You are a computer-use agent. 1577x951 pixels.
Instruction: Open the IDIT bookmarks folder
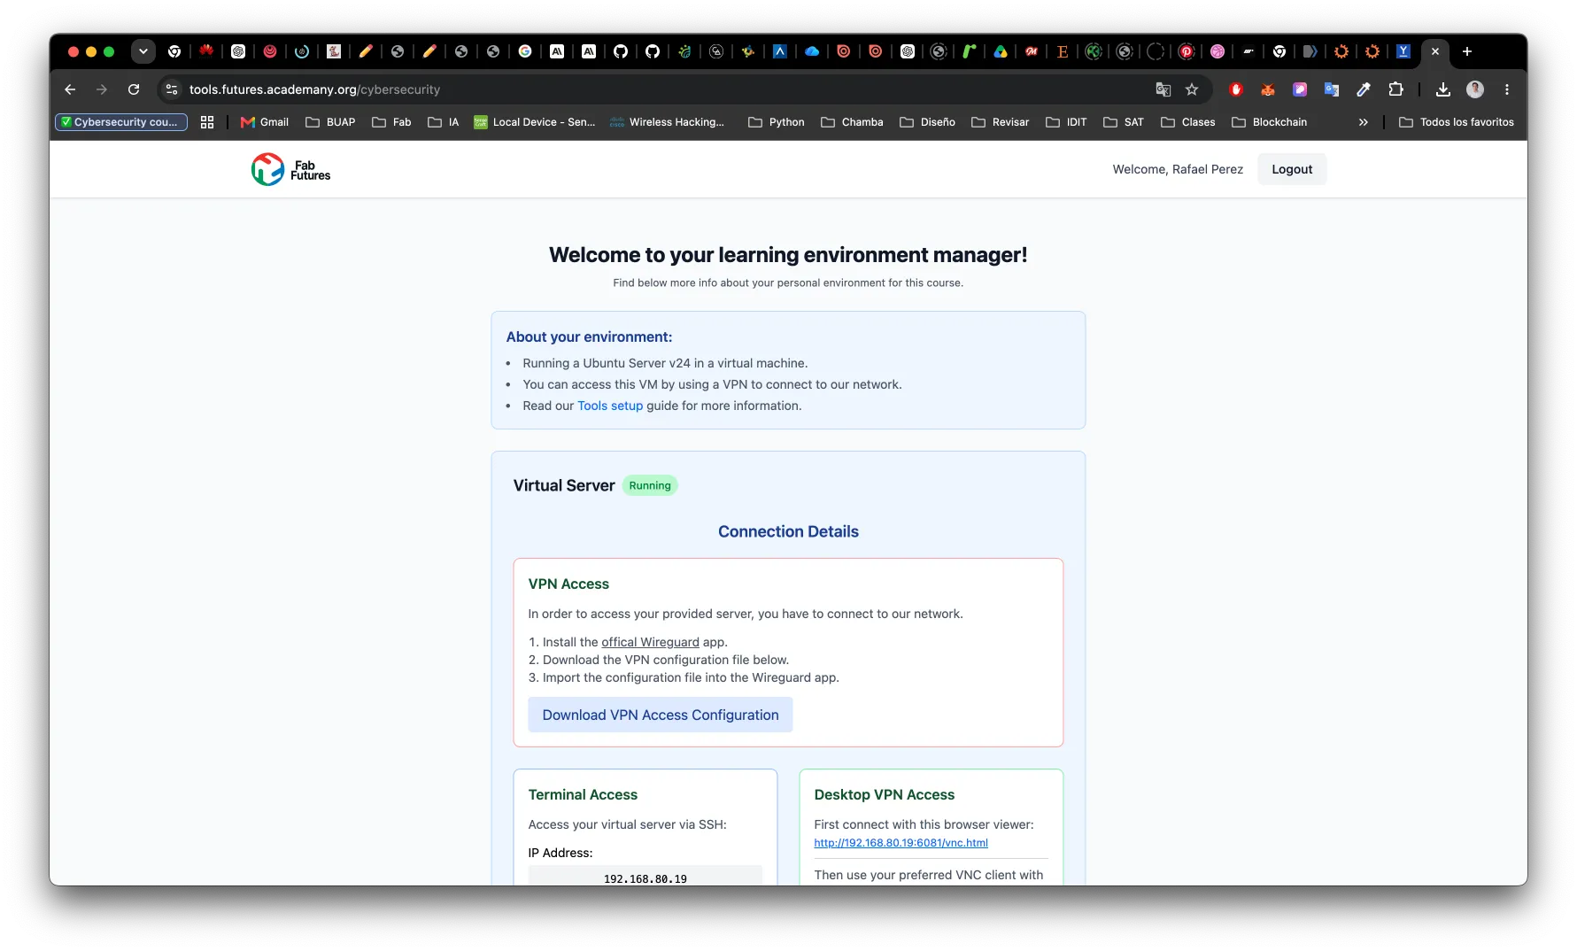(x=1066, y=122)
